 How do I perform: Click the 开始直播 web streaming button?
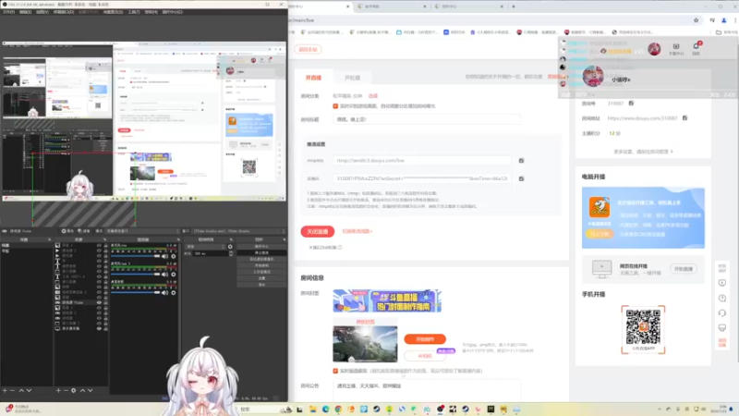[x=684, y=269]
